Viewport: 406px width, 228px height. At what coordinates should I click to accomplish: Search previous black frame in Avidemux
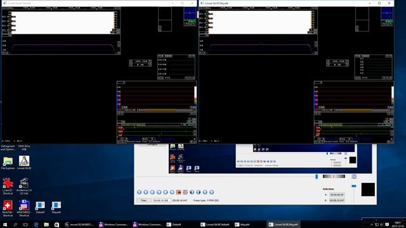[x=192, y=192]
